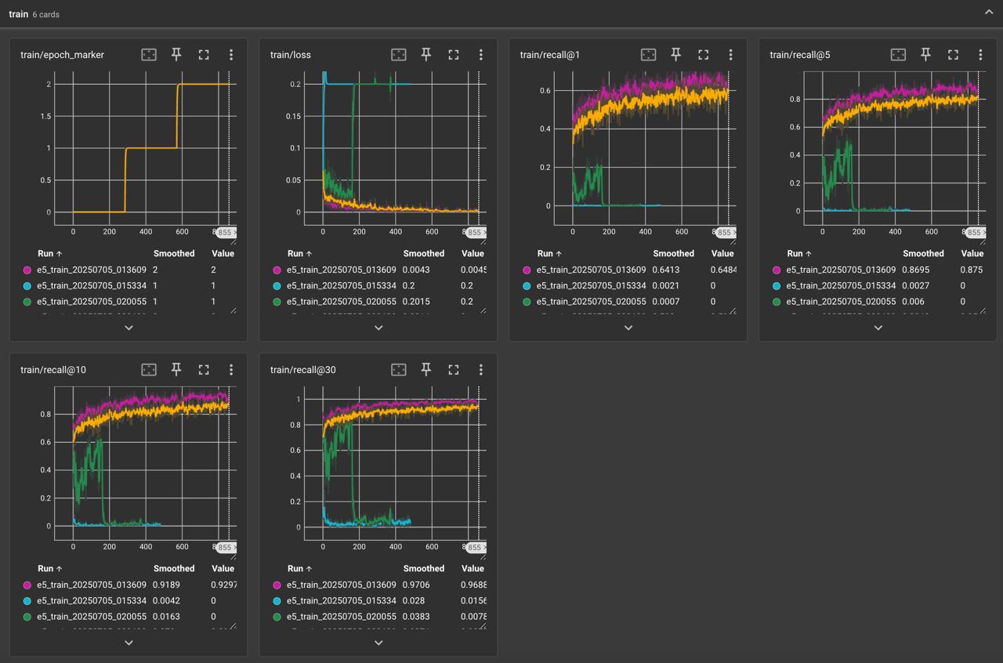Screen dimensions: 1003x663
Task: Collapse the train section with top-right chevron
Action: 988,13
